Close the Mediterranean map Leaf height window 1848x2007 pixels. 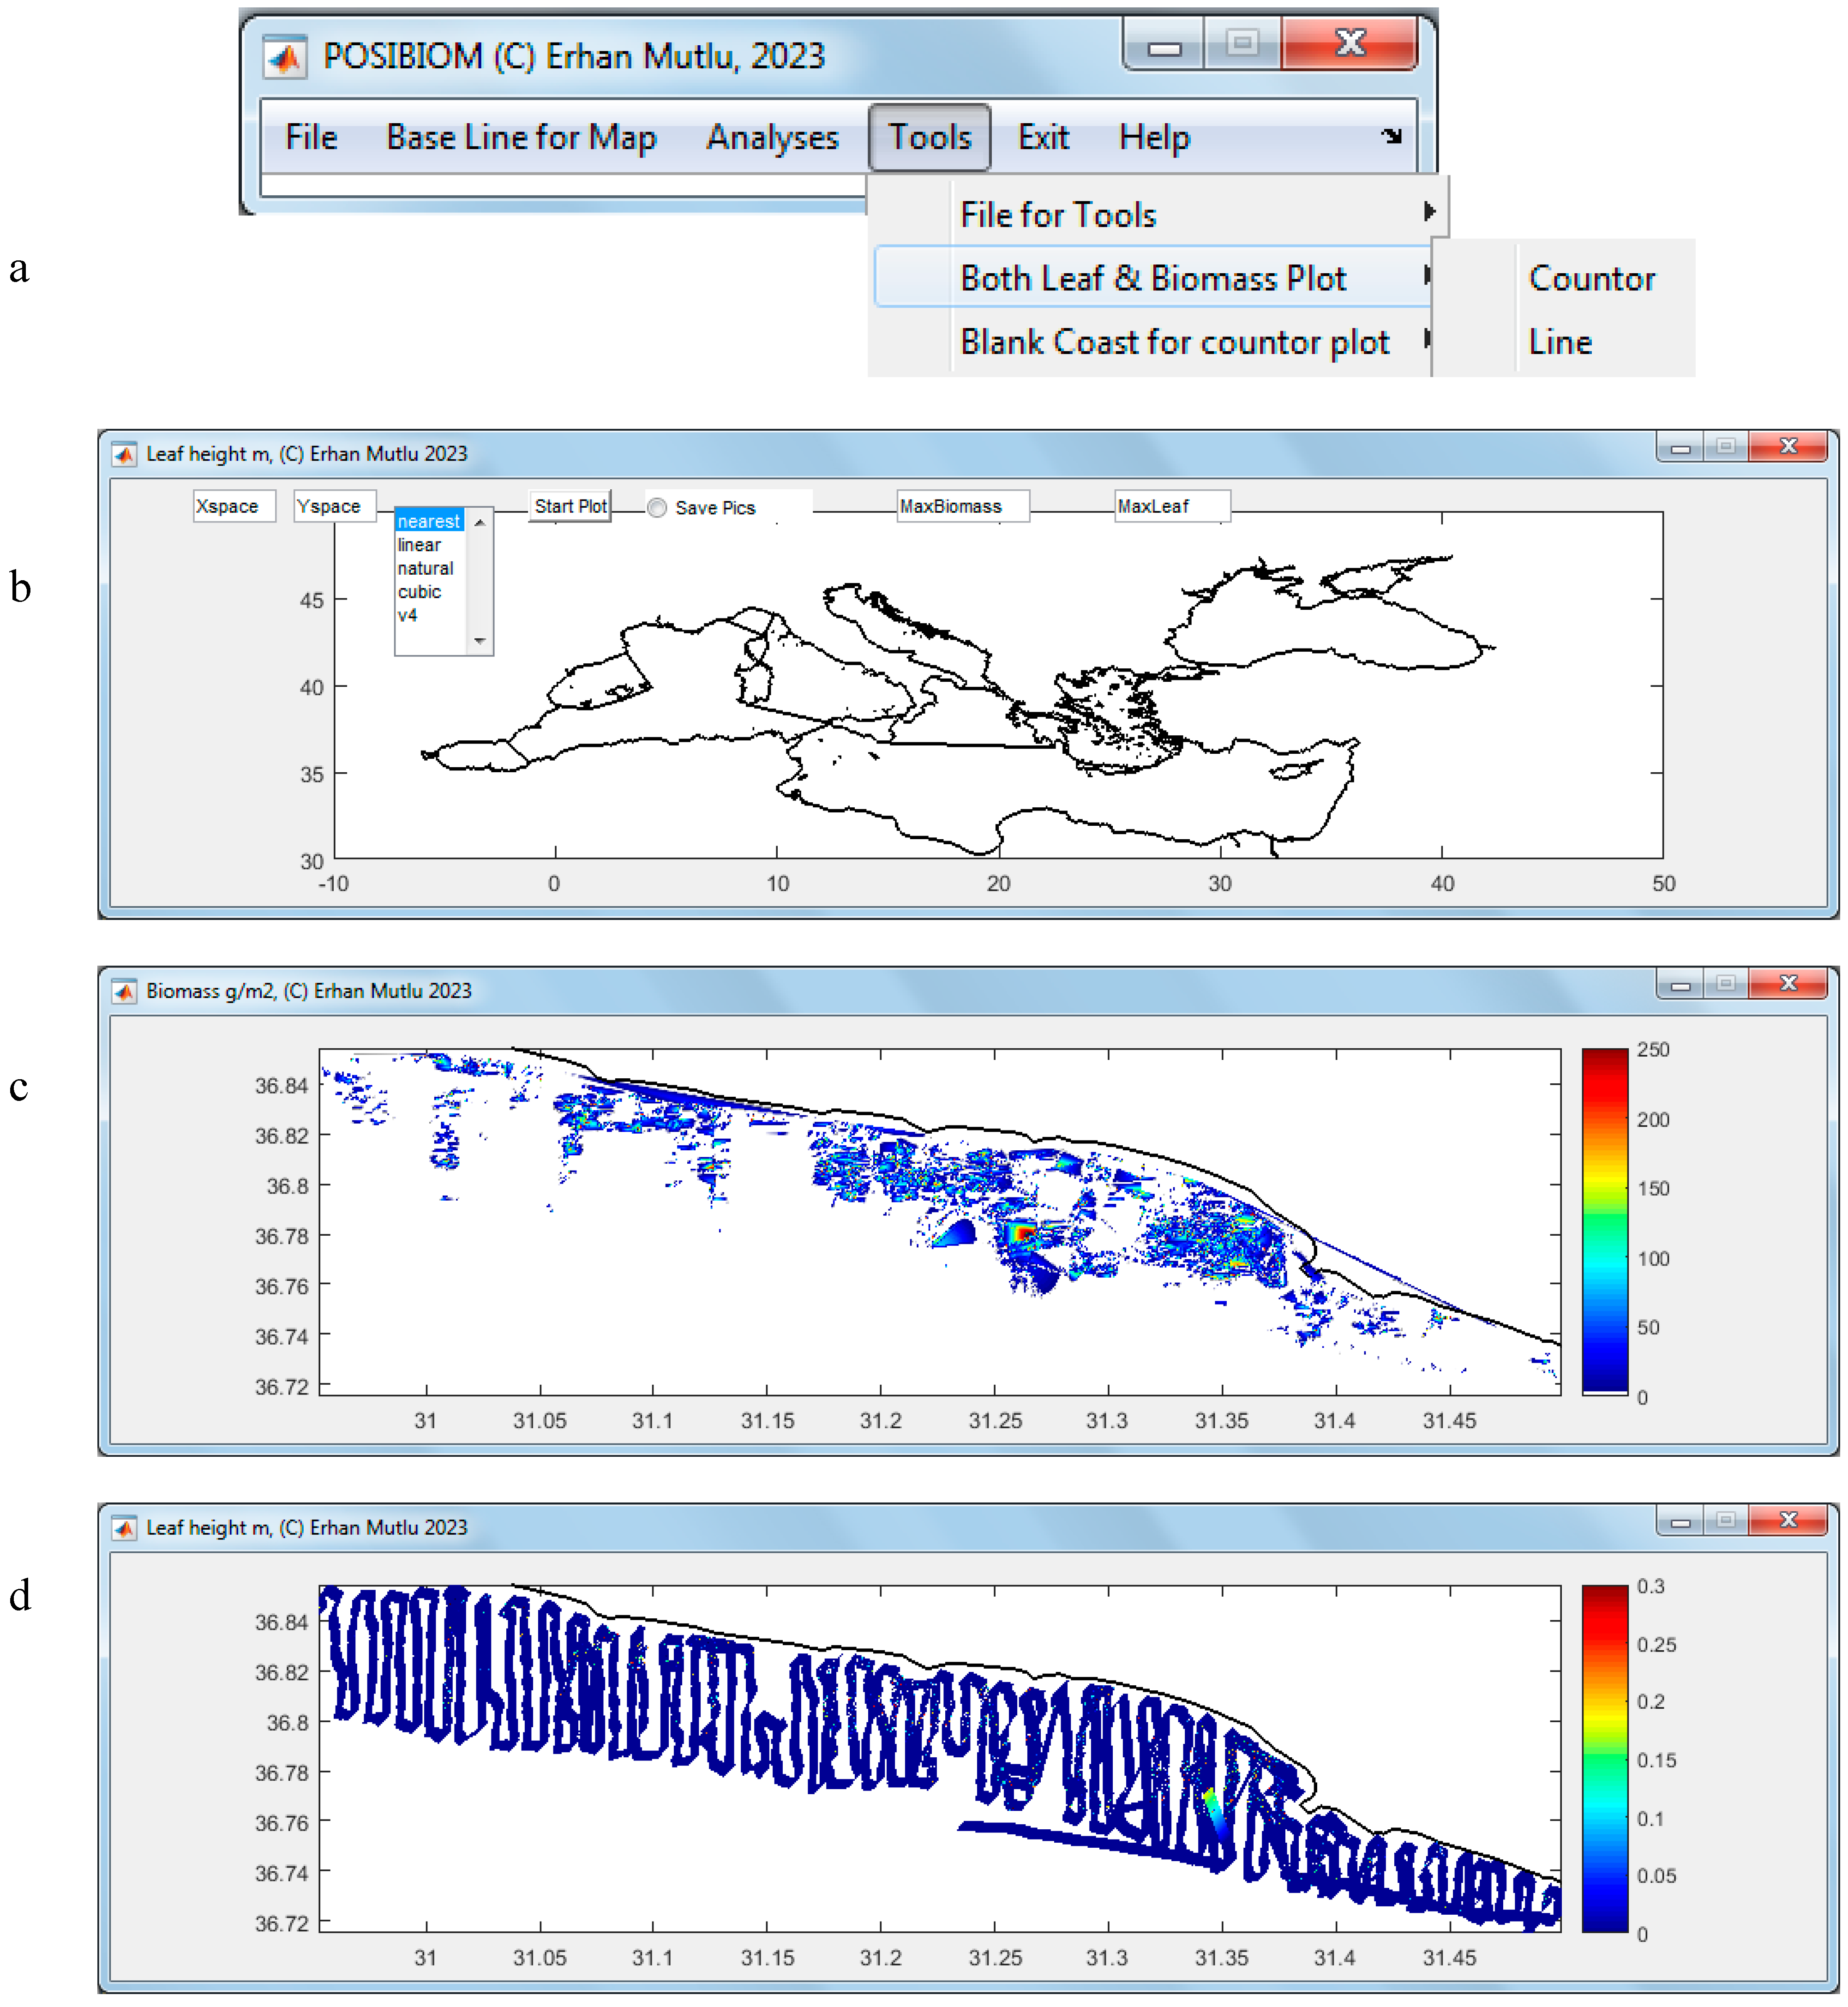[1789, 447]
